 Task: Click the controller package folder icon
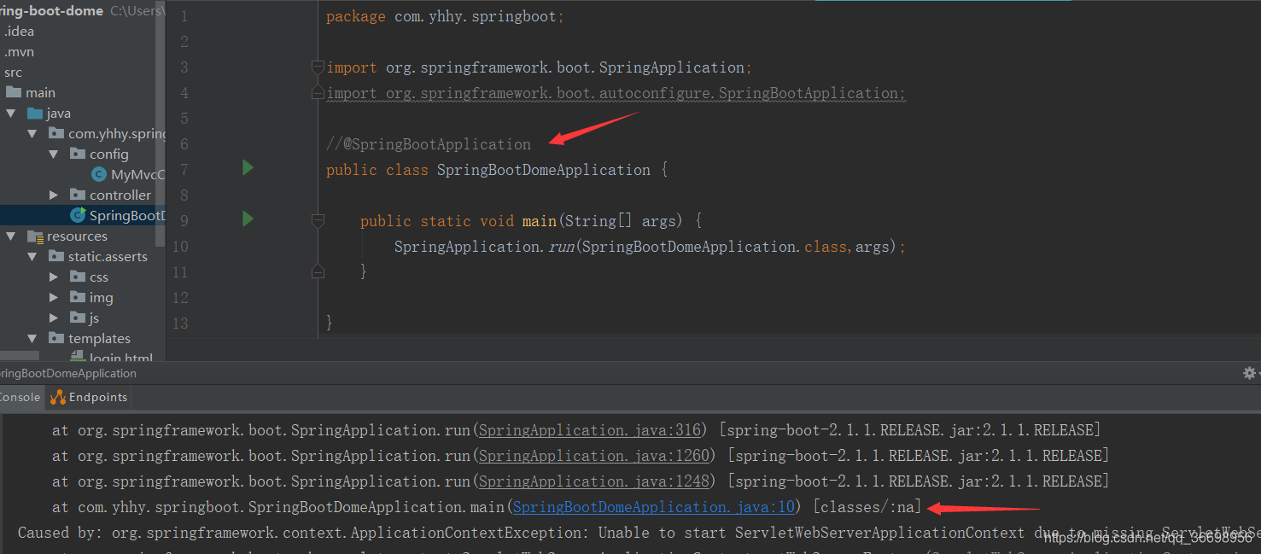coord(78,195)
